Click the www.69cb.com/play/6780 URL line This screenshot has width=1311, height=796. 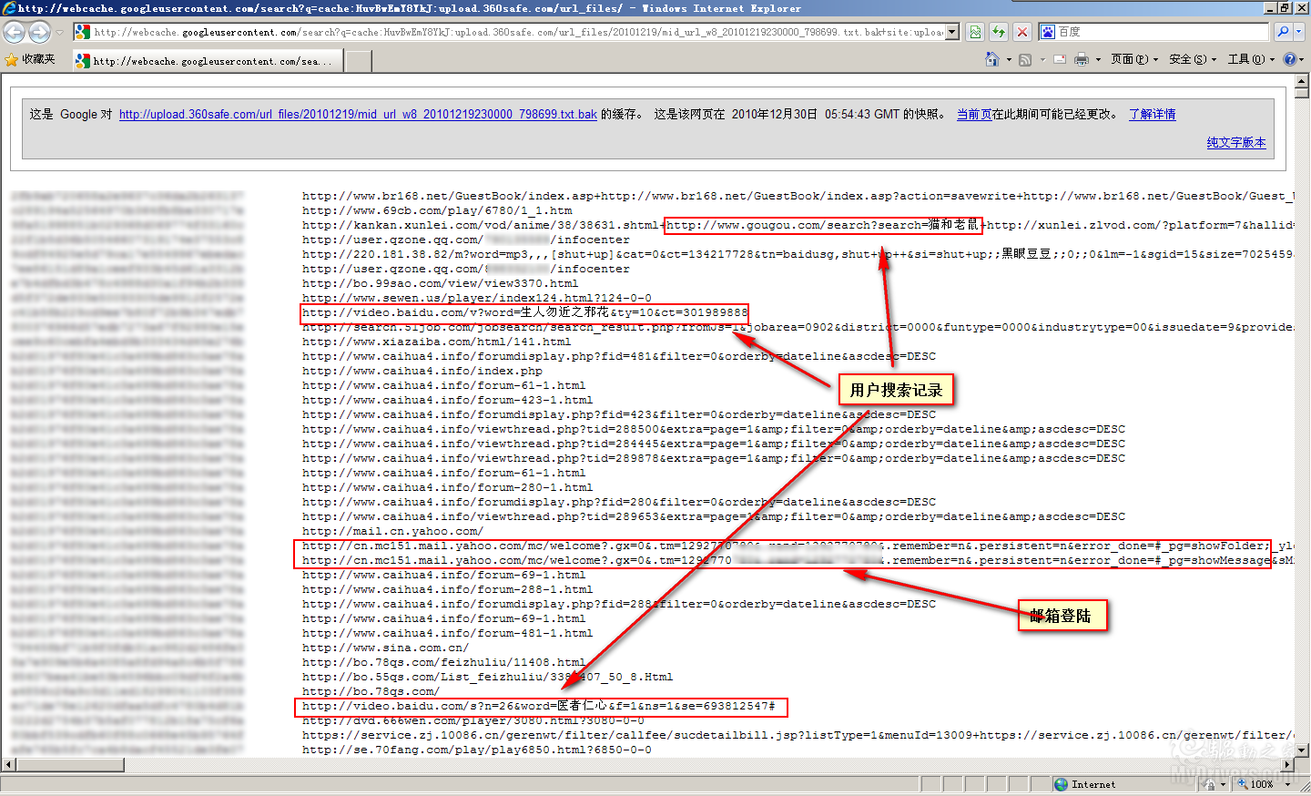(437, 210)
